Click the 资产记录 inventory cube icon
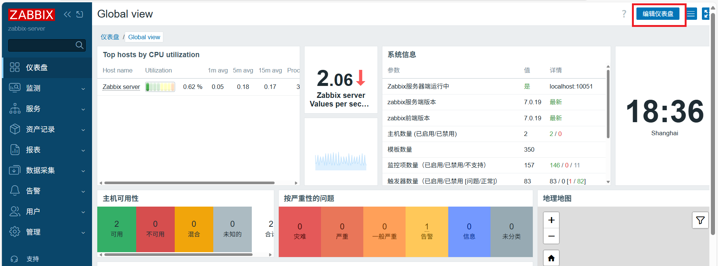Viewport: 718px width, 266px height. click(15, 129)
